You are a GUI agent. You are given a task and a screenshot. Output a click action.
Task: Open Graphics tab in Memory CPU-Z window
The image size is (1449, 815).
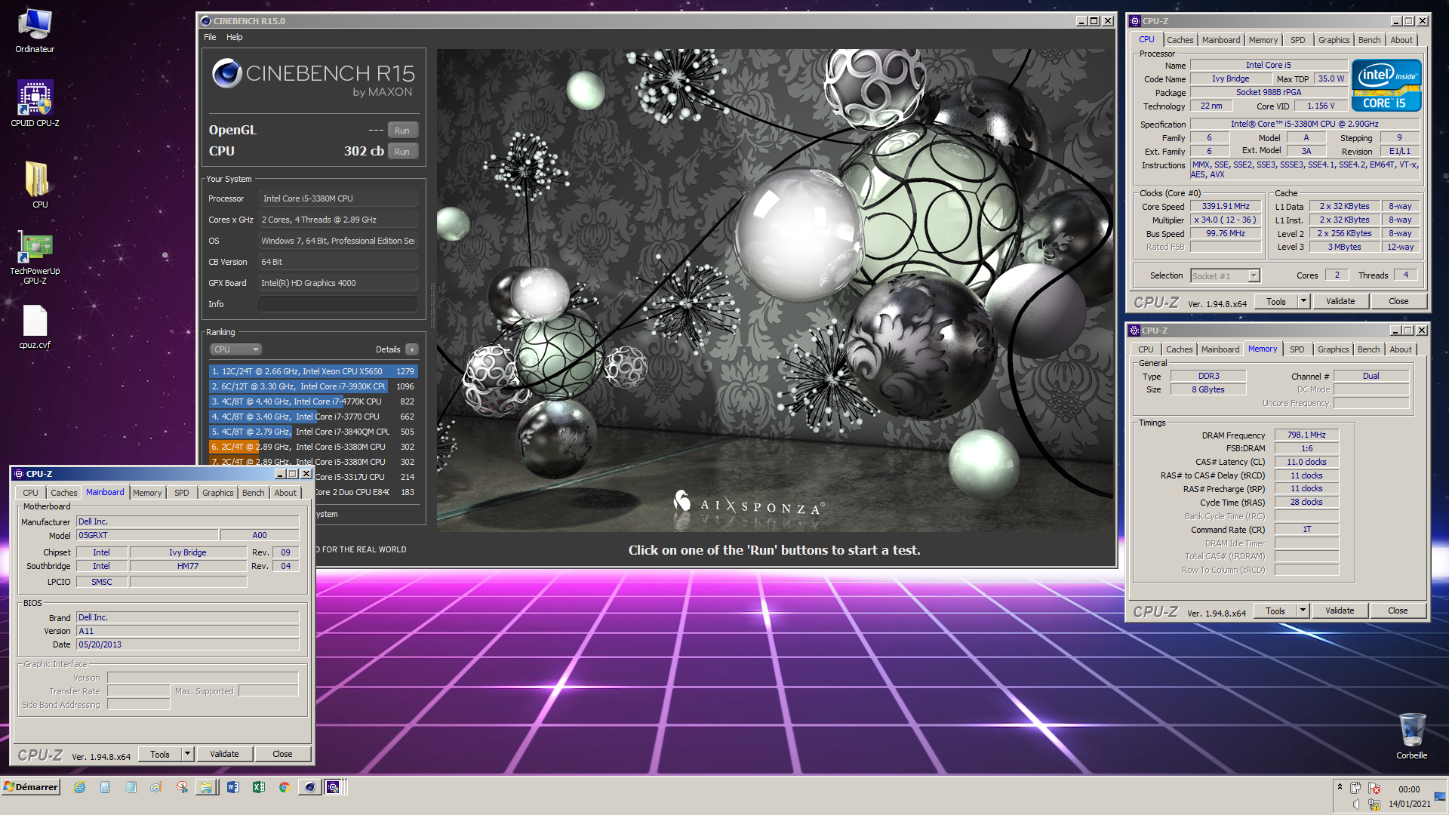1333,349
